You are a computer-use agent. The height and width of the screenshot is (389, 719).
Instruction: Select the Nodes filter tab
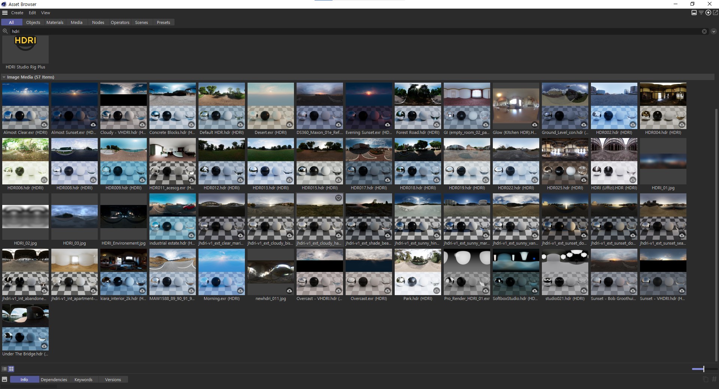[98, 22]
